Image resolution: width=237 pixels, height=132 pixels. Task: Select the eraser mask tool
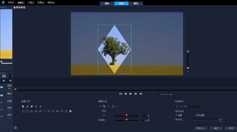click(32, 106)
